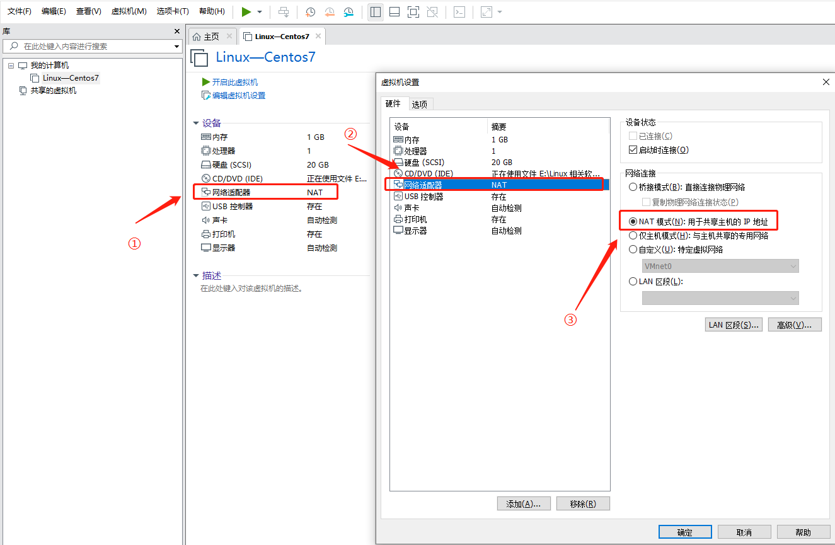Click 确定 in settings dialog

point(685,532)
